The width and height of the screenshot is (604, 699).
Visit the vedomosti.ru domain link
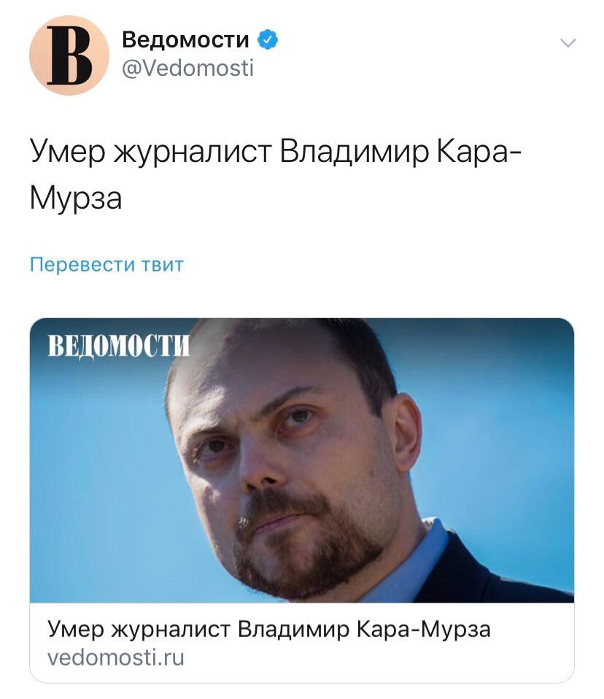[x=116, y=658]
